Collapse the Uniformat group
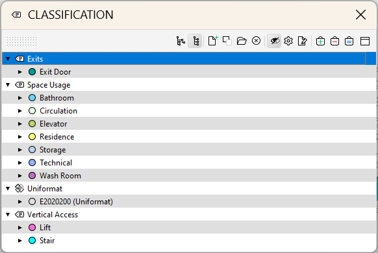378x253 pixels. pos(8,189)
